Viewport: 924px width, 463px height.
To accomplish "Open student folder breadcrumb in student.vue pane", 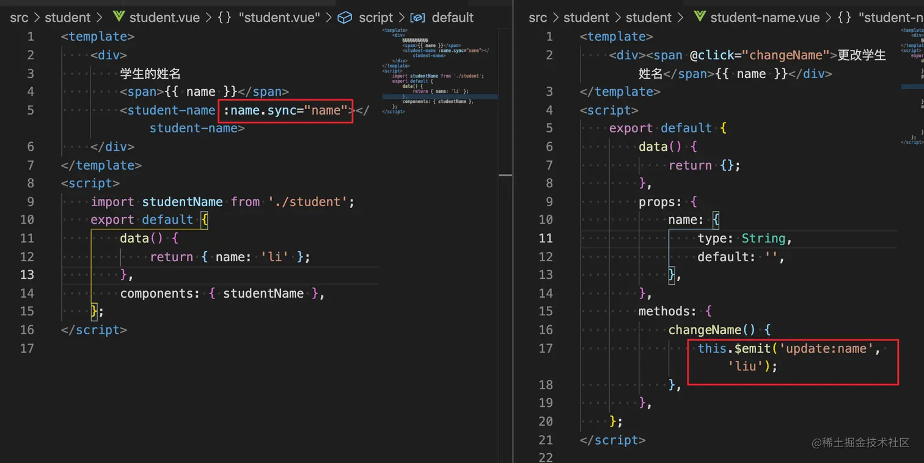I will point(67,18).
